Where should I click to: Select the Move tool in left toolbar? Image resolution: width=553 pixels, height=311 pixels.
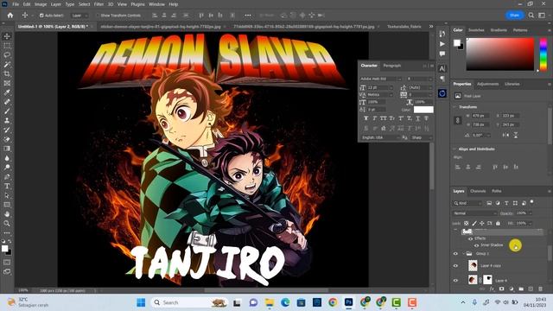(7, 36)
